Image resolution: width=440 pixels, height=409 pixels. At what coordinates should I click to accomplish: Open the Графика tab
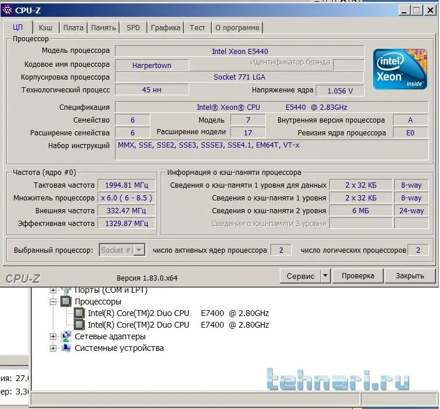click(x=165, y=27)
